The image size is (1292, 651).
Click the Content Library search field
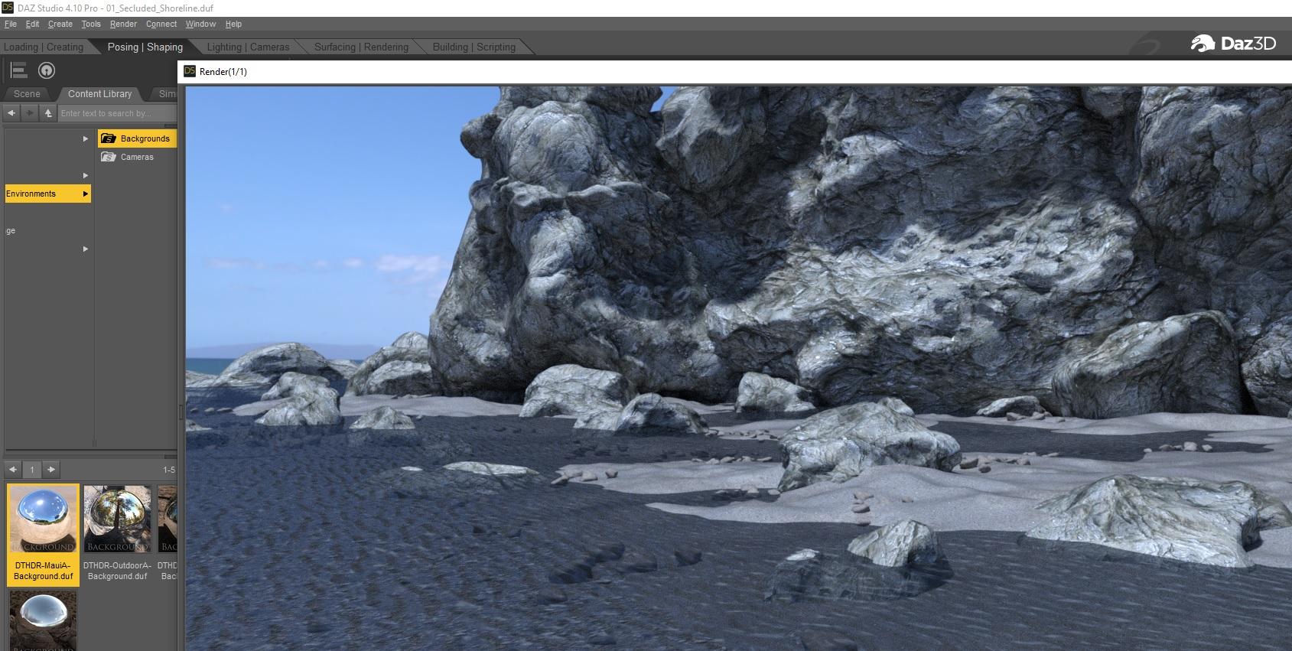[x=118, y=113]
